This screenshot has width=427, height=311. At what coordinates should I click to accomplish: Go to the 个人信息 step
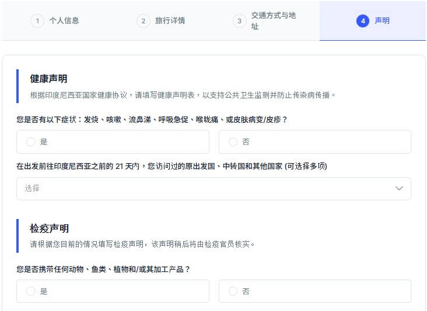pos(64,21)
